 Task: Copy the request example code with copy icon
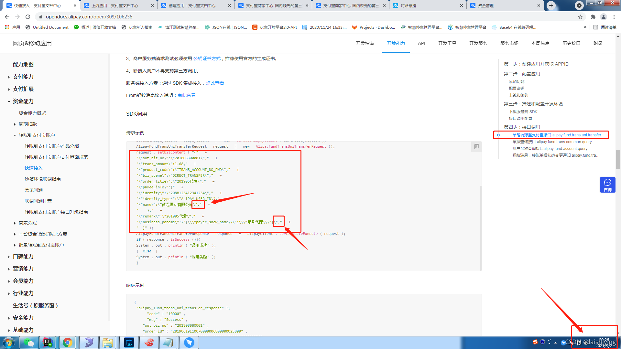tap(476, 147)
